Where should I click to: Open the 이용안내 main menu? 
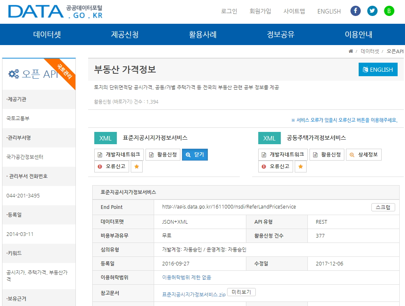tap(359, 34)
